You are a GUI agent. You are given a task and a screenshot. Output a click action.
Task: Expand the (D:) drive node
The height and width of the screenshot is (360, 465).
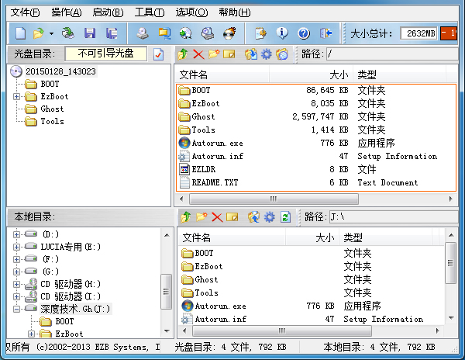coord(16,234)
